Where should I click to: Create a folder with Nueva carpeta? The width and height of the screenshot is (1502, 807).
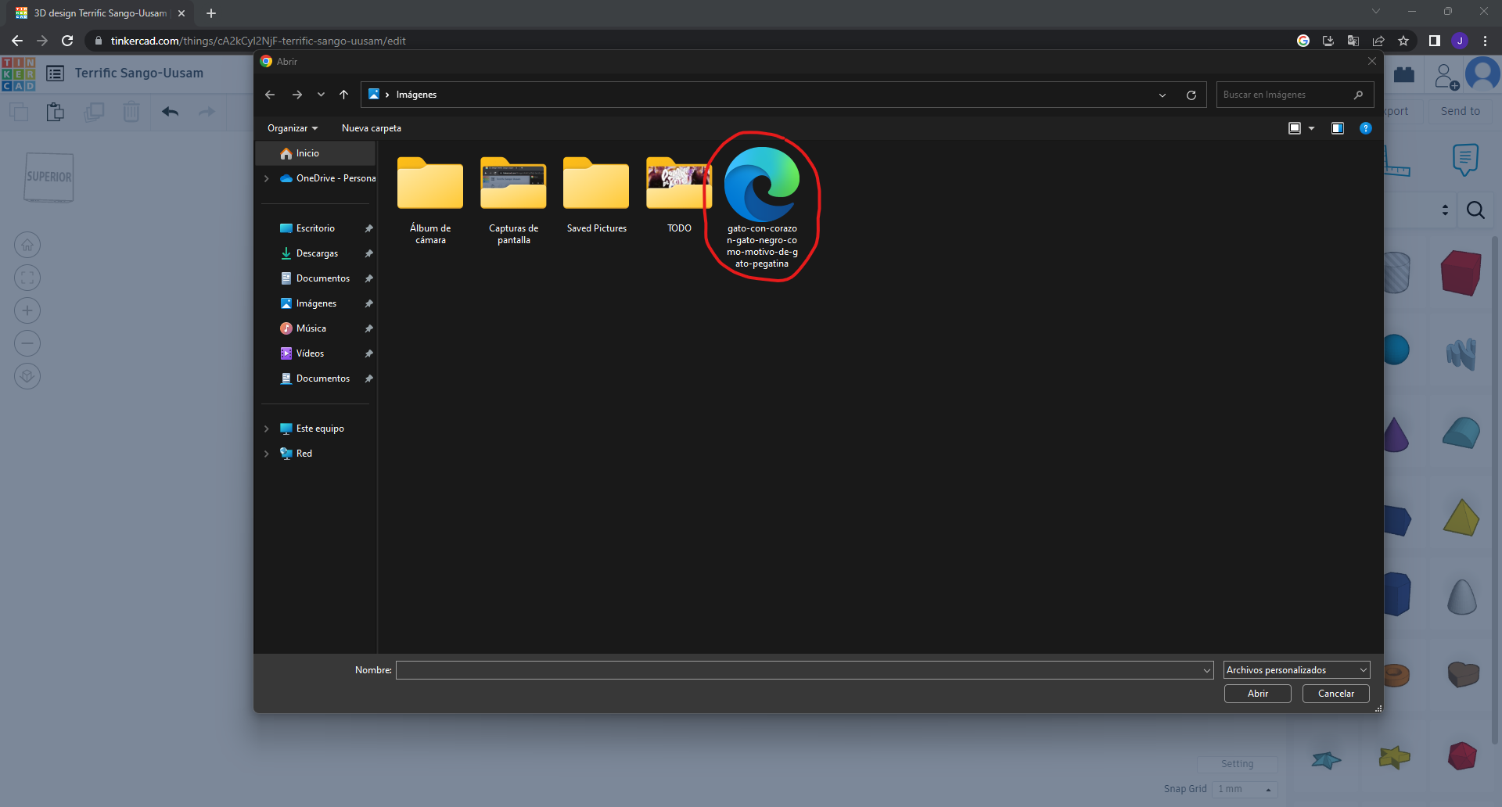tap(372, 128)
